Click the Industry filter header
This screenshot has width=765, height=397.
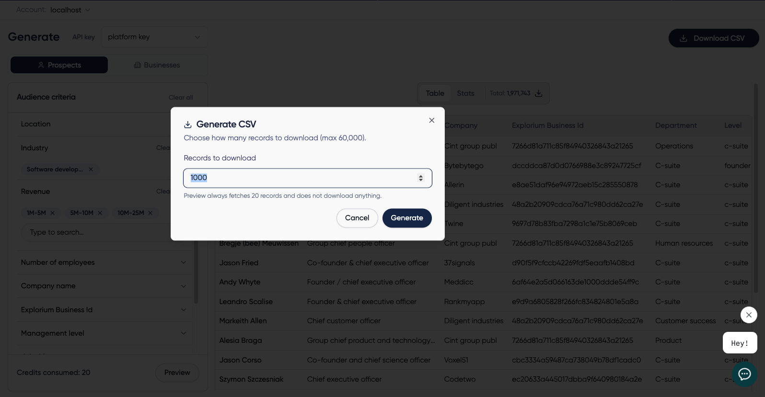click(35, 148)
